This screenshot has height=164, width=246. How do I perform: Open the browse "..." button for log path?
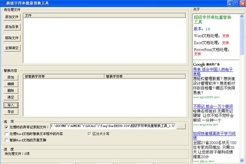tap(181, 126)
